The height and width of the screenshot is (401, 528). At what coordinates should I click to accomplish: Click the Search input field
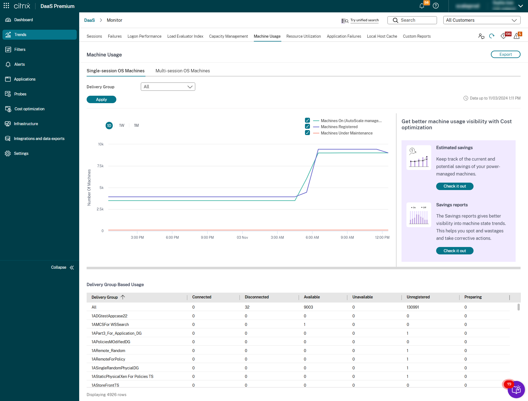click(x=412, y=20)
